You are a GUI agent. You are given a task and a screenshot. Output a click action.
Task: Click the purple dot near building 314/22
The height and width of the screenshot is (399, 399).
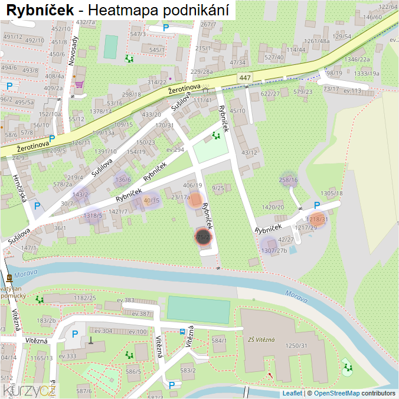click(170, 79)
